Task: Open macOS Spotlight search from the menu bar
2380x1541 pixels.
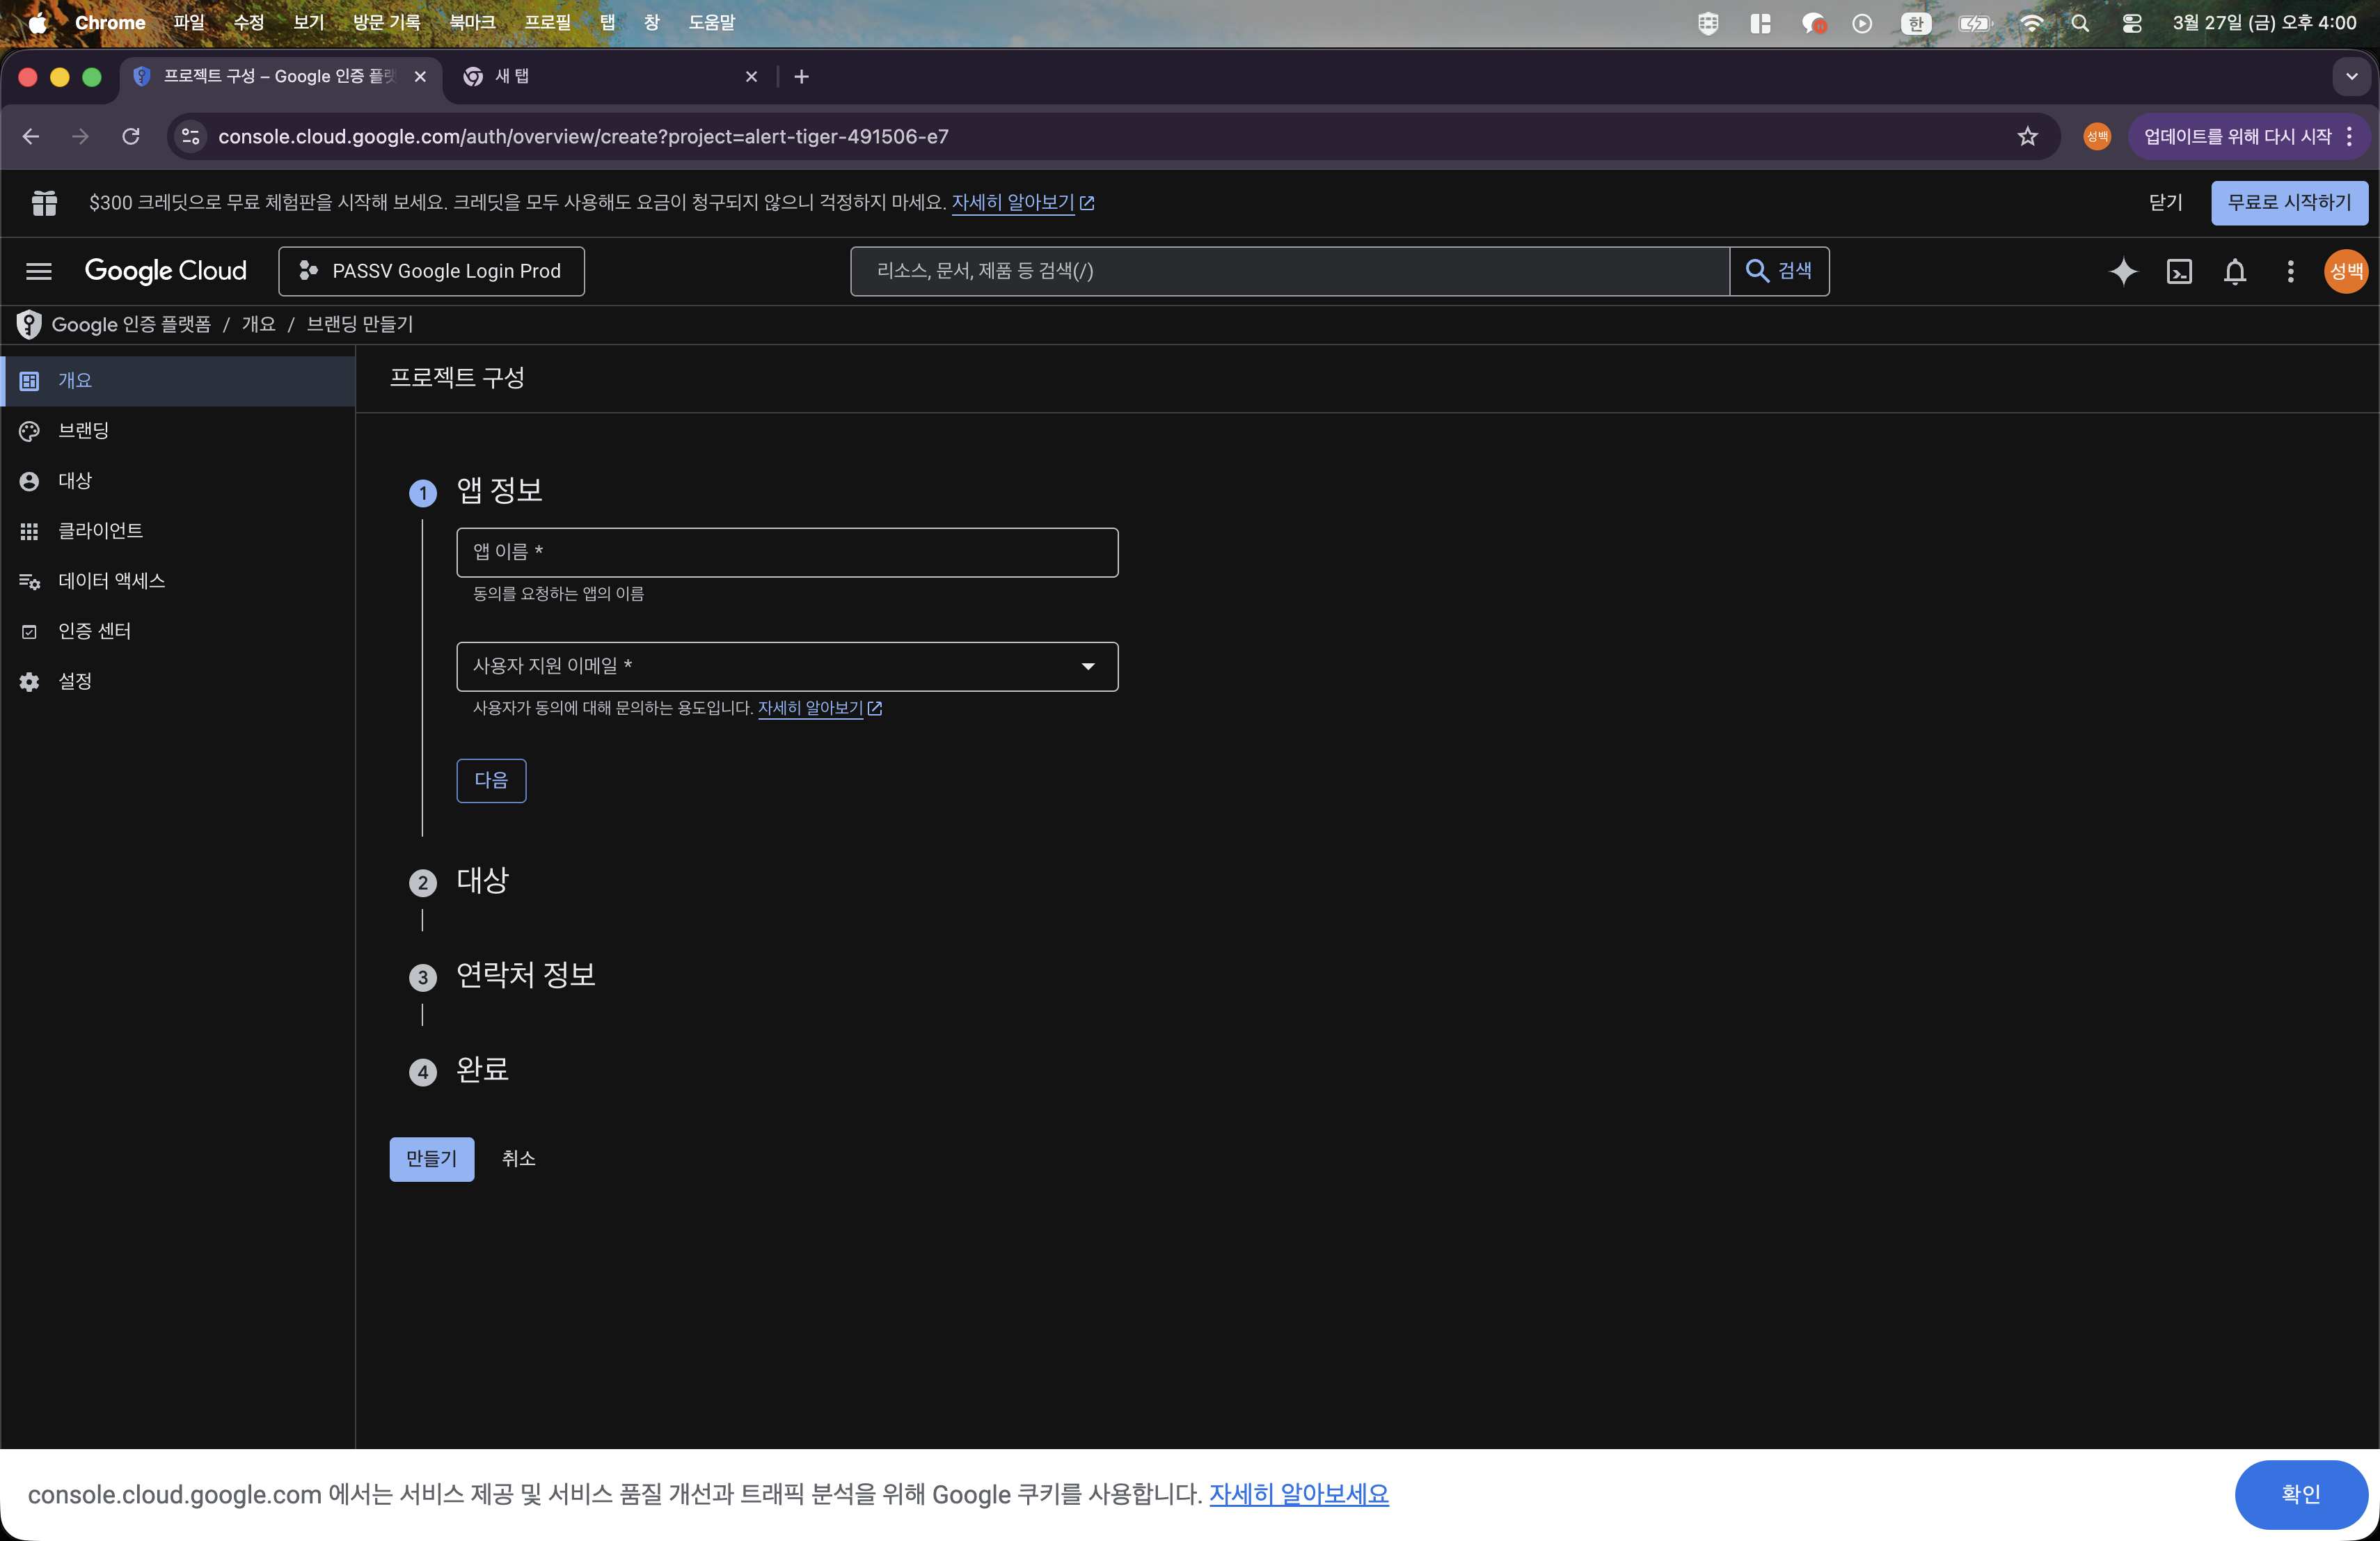Action: tap(2081, 22)
